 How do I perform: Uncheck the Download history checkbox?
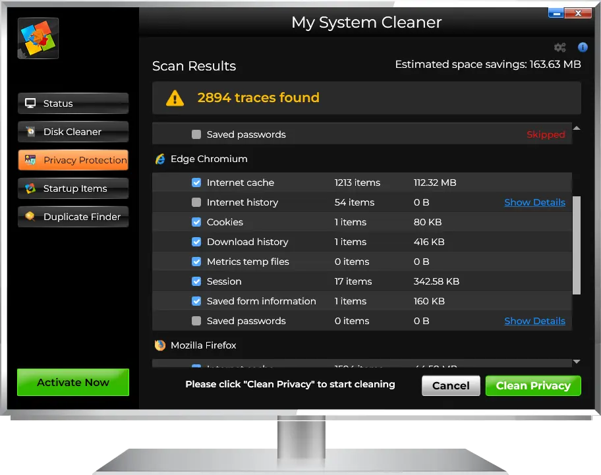point(196,242)
